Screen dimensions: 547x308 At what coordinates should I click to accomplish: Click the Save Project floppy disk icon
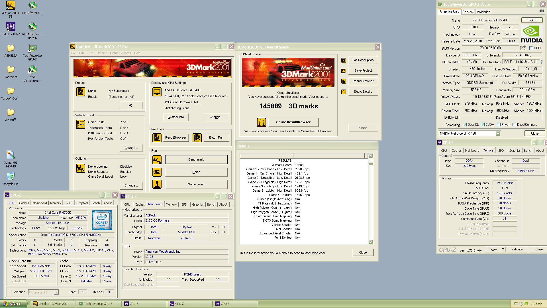(344, 71)
